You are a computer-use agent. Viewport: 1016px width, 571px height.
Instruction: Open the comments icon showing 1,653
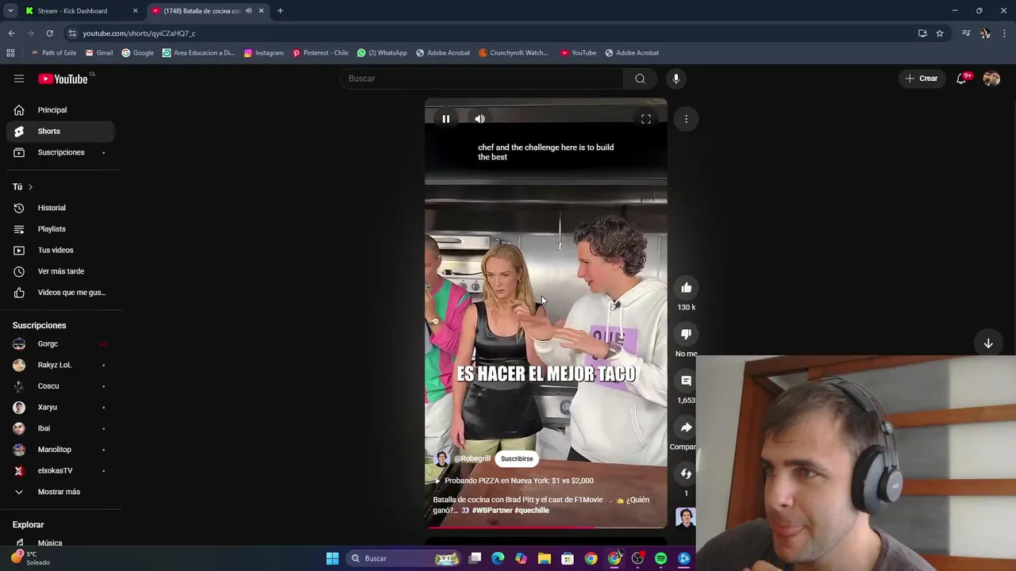687,381
